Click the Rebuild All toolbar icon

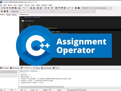click(65, 8)
